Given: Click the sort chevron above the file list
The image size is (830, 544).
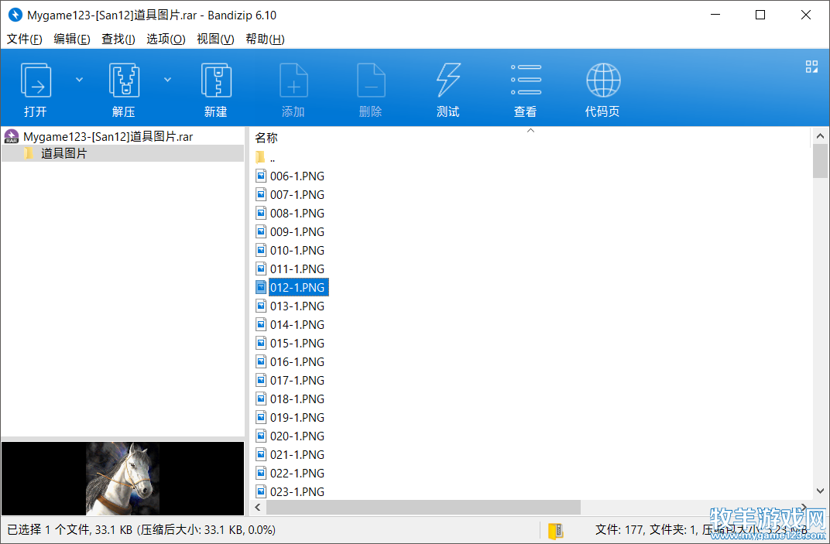Looking at the screenshot, I should tap(530, 131).
